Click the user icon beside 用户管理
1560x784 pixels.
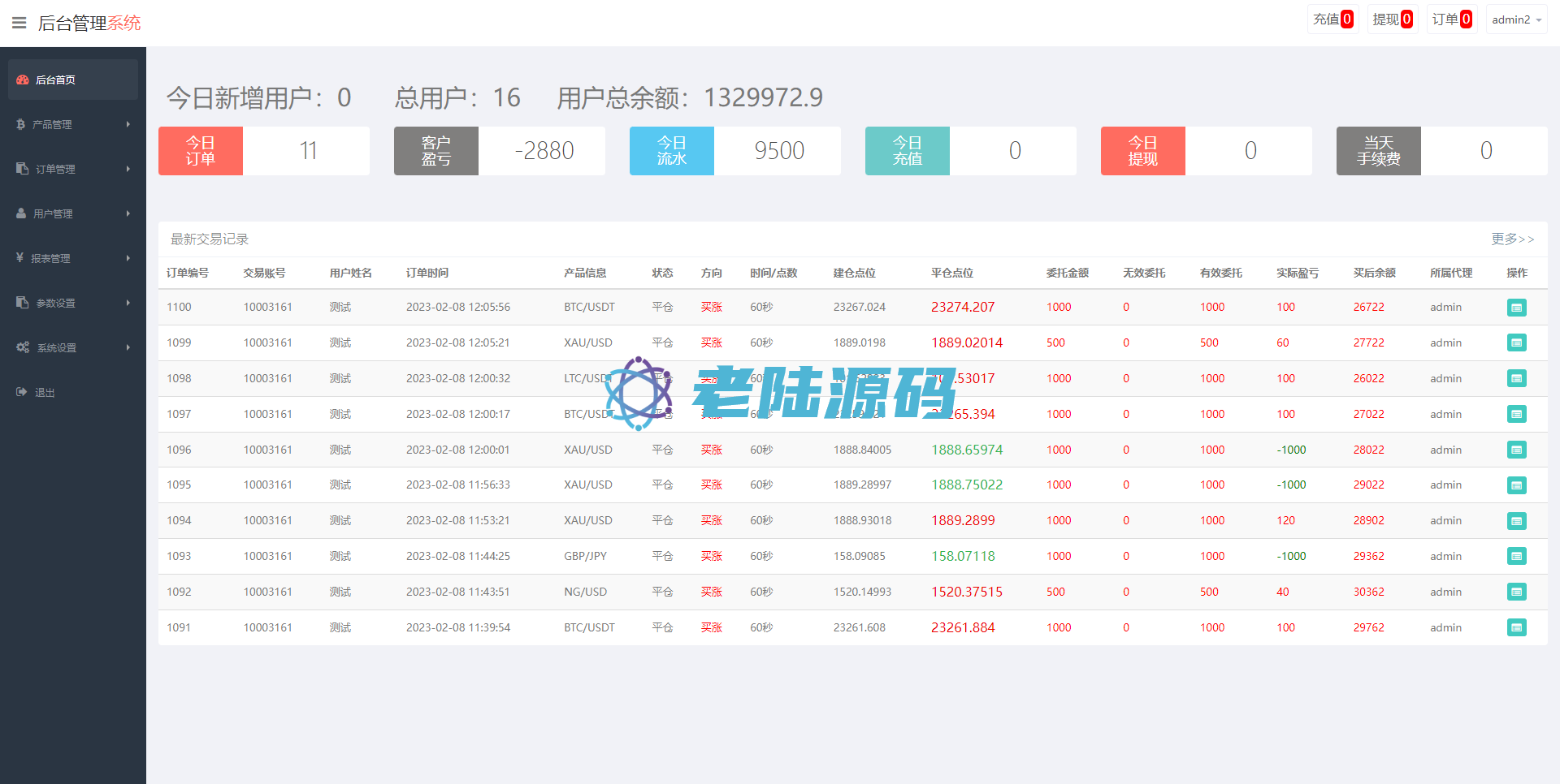click(22, 213)
